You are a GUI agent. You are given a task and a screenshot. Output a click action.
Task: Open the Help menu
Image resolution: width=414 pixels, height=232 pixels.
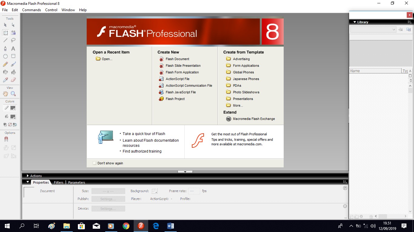click(x=83, y=10)
